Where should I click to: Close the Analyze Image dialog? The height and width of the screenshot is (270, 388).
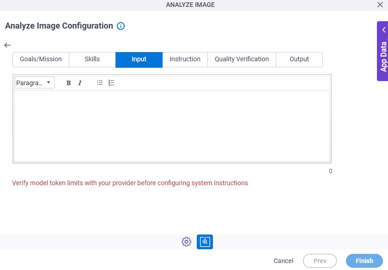pos(380,5)
